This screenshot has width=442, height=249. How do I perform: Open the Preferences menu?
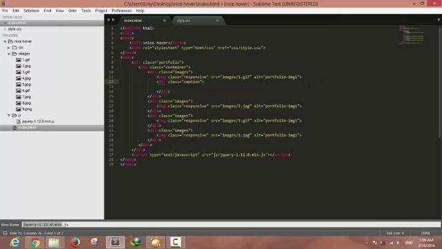pos(122,10)
